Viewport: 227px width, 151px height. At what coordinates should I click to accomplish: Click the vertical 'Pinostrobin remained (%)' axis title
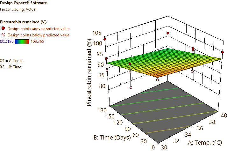click(x=89, y=72)
